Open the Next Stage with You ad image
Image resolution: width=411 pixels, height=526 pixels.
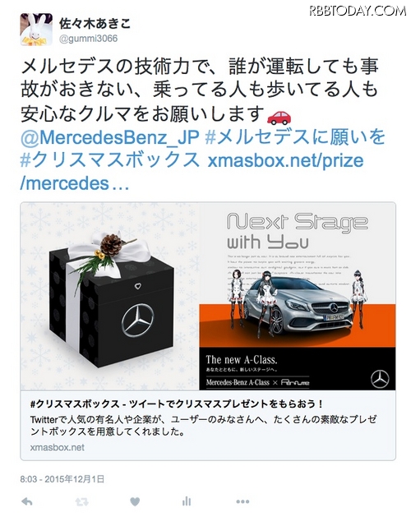click(298, 296)
